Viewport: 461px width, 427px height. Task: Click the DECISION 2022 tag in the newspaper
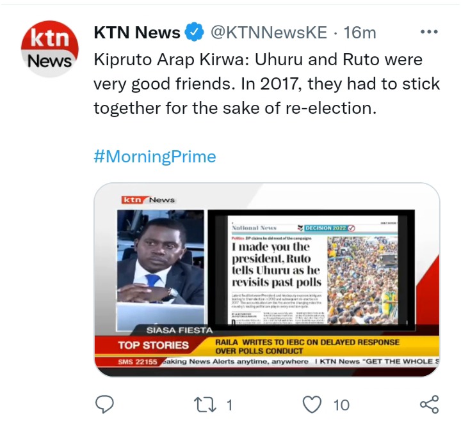coord(327,228)
